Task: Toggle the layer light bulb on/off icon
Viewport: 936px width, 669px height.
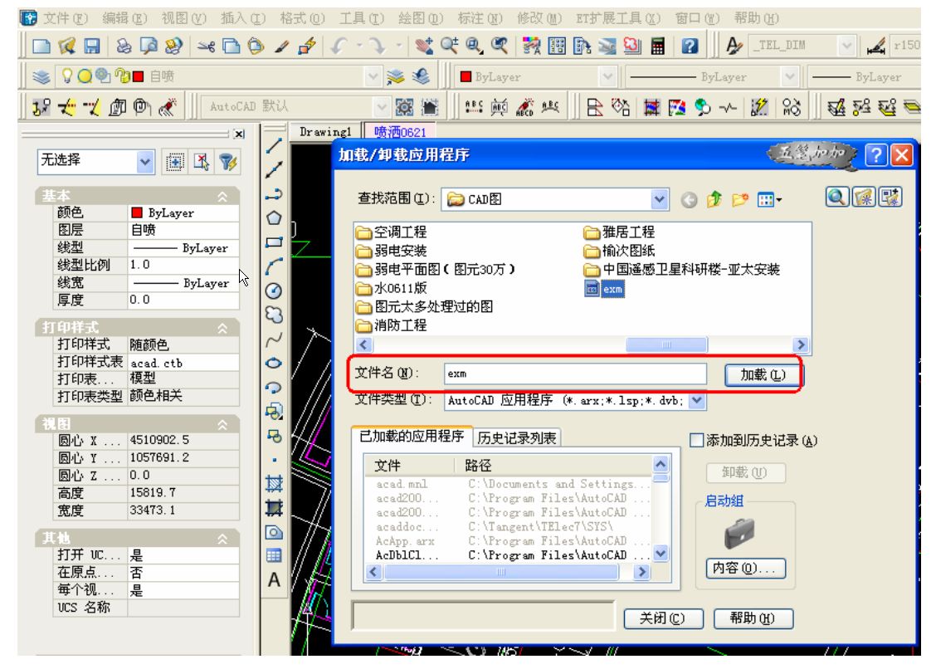Action: click(67, 76)
